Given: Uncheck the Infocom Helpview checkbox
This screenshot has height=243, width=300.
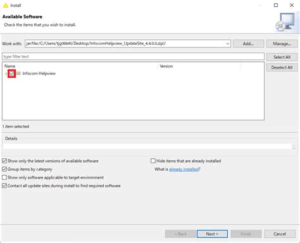Looking at the screenshot, I should 12,73.
